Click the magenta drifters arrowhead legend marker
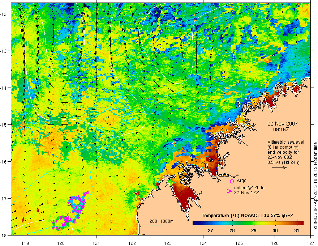The image size is (318, 246). (229, 191)
